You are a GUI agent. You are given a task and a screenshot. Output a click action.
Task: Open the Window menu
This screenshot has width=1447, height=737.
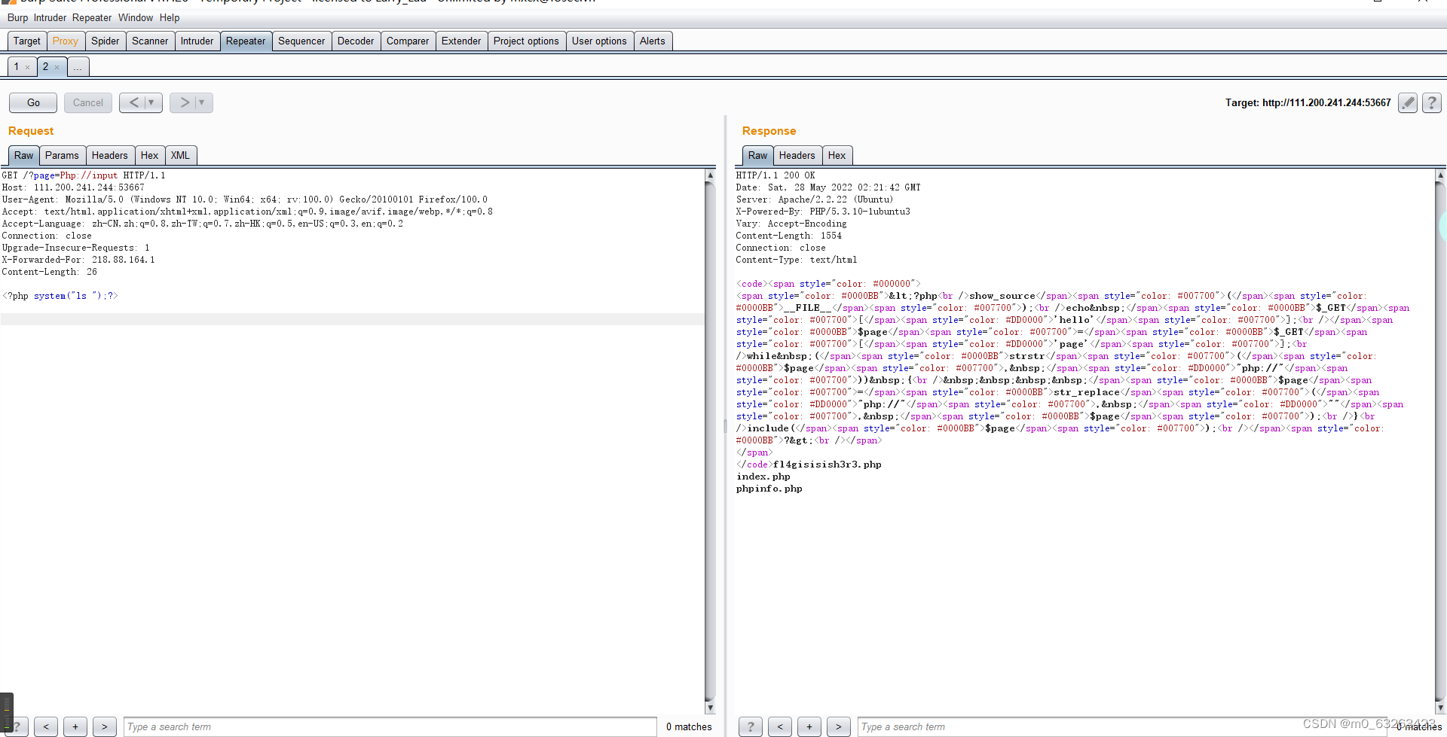(x=136, y=17)
